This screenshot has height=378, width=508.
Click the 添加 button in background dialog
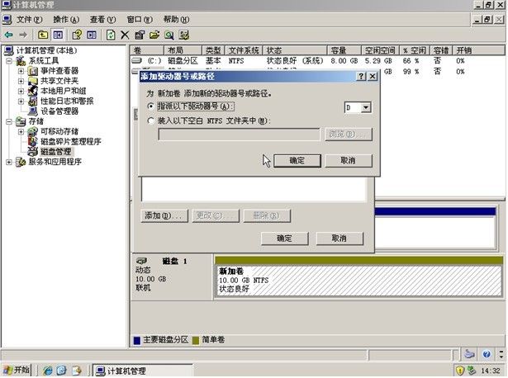pyautogui.click(x=164, y=215)
